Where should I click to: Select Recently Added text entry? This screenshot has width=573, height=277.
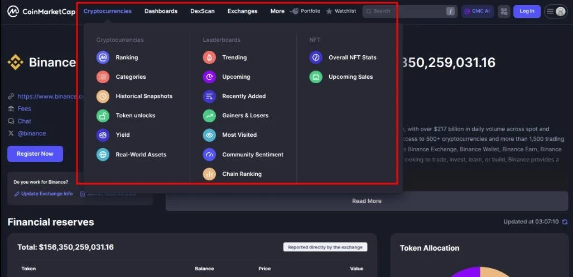pyautogui.click(x=244, y=96)
